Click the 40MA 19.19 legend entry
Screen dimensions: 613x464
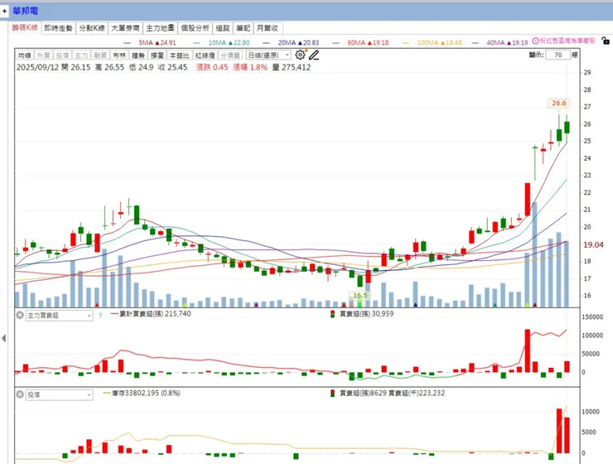tap(500, 42)
